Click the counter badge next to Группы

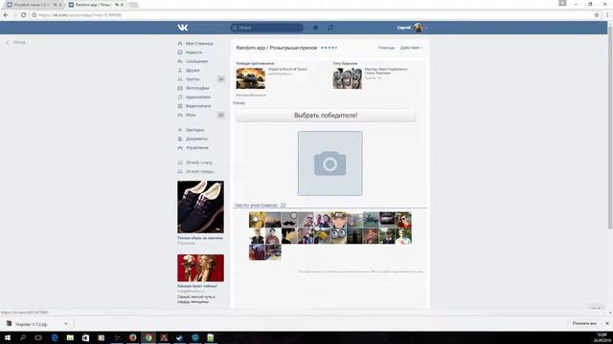(221, 79)
